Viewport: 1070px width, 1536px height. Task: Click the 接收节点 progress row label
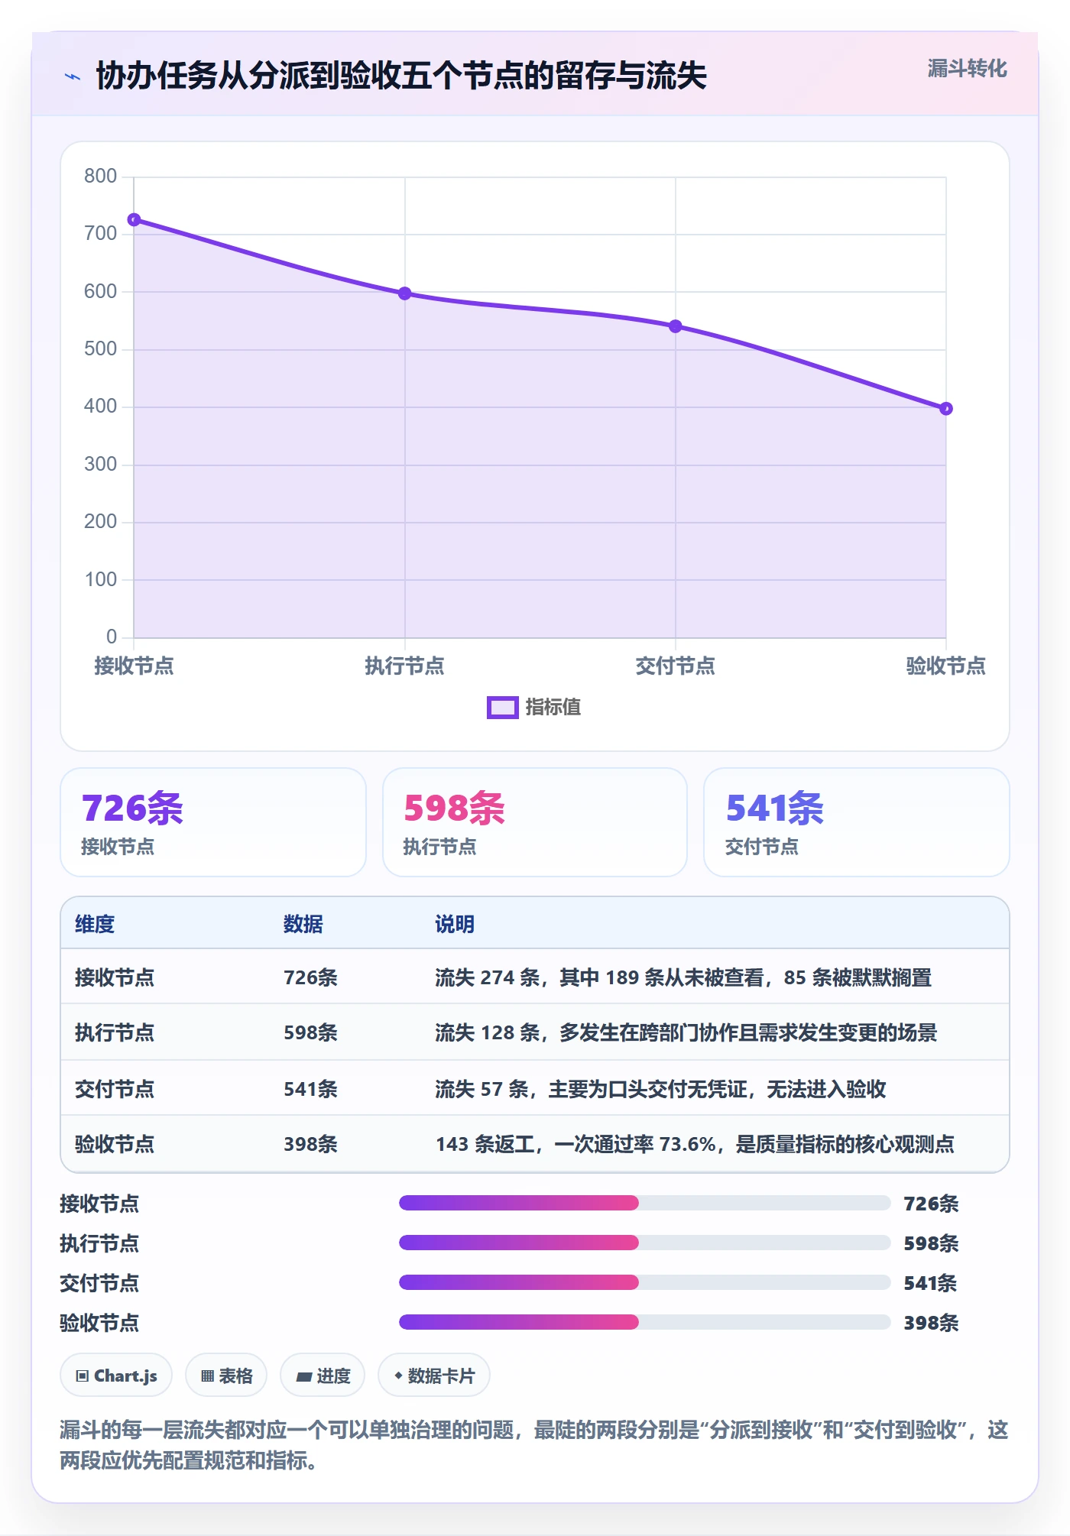(99, 1204)
